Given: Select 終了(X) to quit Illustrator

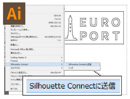Looking at the screenshot, I should point(14,89).
